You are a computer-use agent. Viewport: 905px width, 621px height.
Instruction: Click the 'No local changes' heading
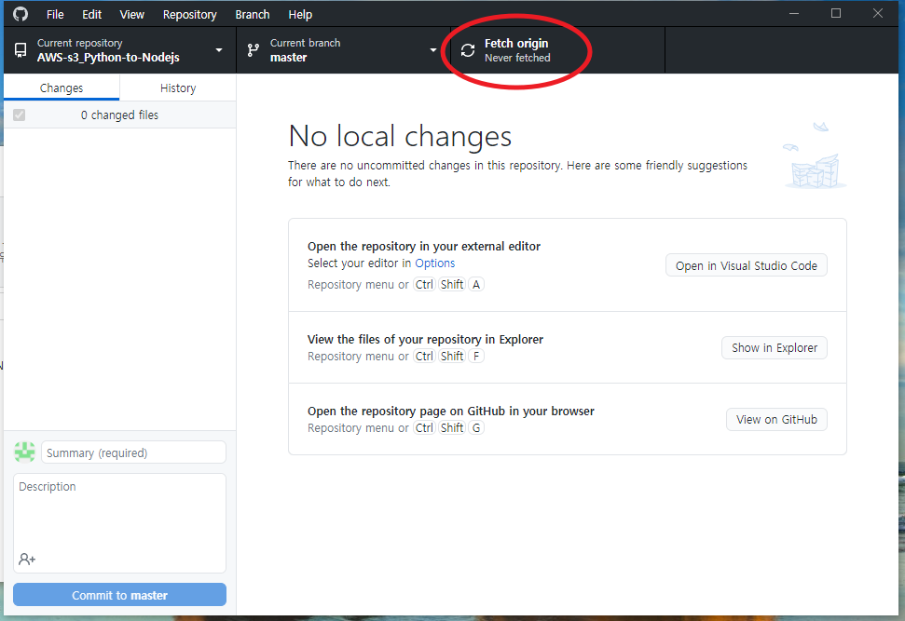click(400, 136)
